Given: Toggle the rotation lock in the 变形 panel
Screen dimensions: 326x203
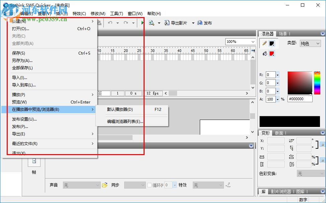Looking at the screenshot, I should click(x=322, y=145).
